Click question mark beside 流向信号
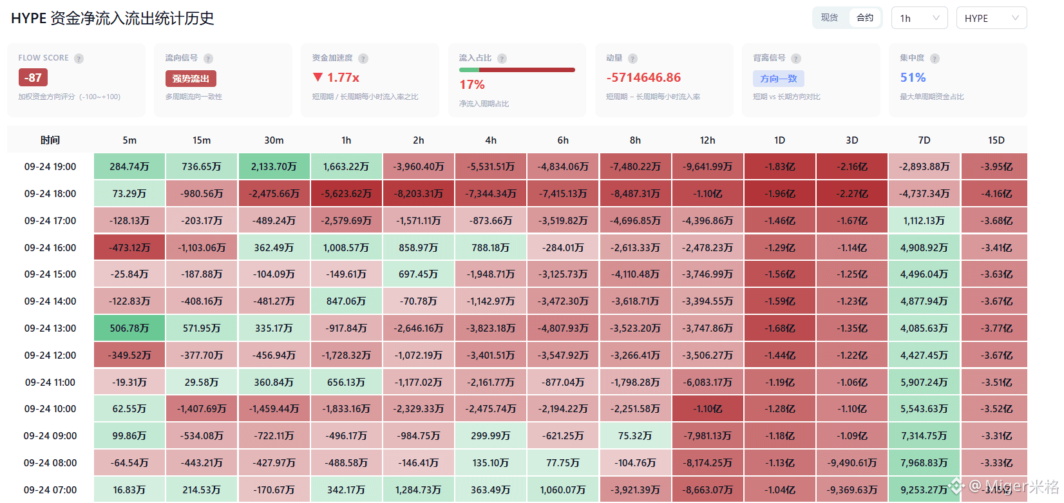Screen dimensions: 1064x503 click(x=208, y=59)
